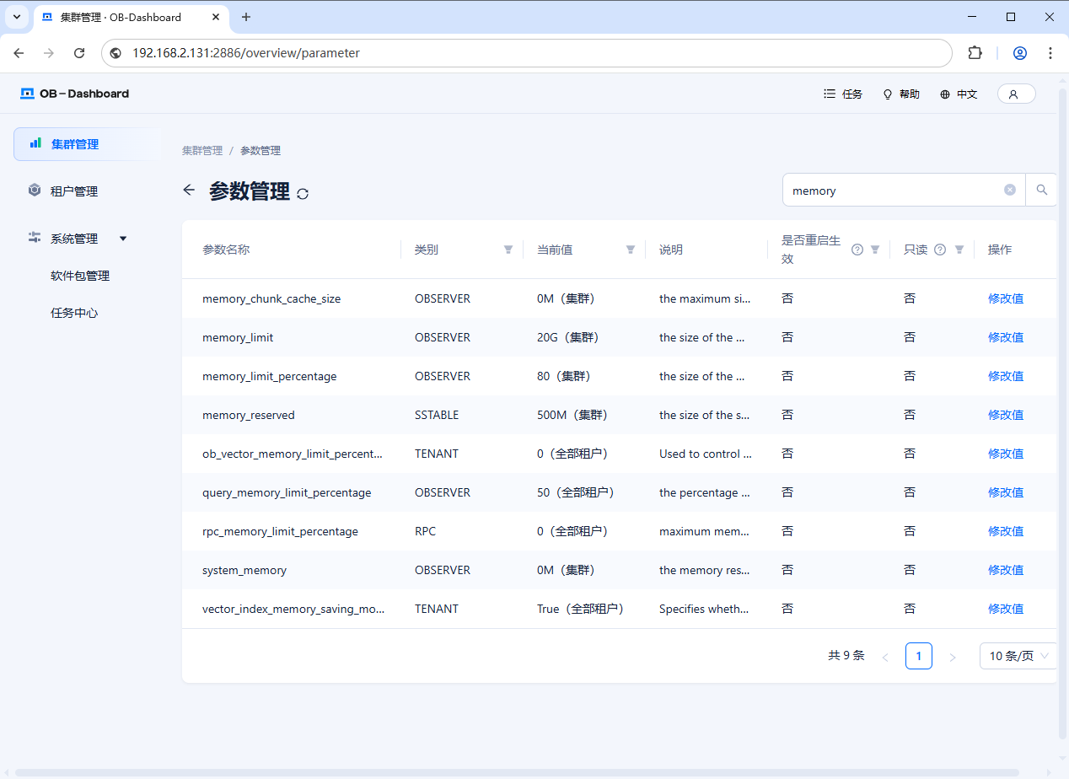Open 租户管理 in the sidebar

click(74, 191)
